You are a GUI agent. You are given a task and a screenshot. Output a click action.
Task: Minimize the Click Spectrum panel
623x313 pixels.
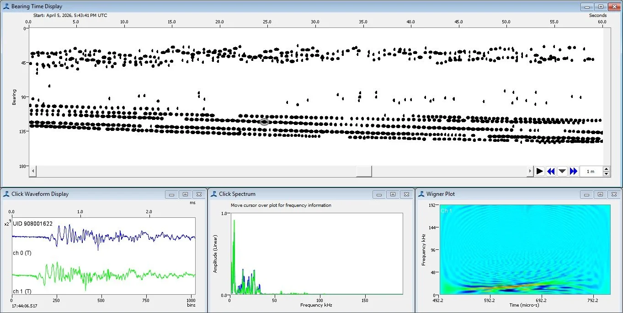pyautogui.click(x=379, y=194)
